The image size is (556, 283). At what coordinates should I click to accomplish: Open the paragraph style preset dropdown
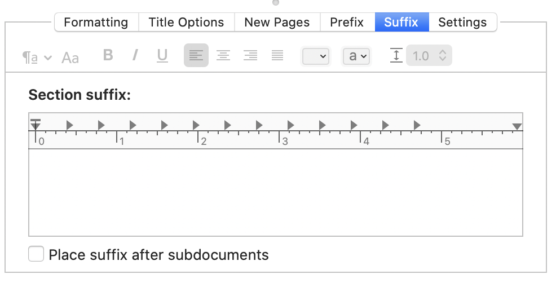pos(37,58)
